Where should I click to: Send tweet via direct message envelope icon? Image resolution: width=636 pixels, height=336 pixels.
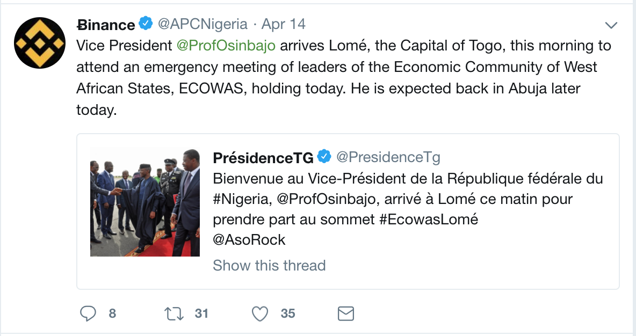click(345, 313)
